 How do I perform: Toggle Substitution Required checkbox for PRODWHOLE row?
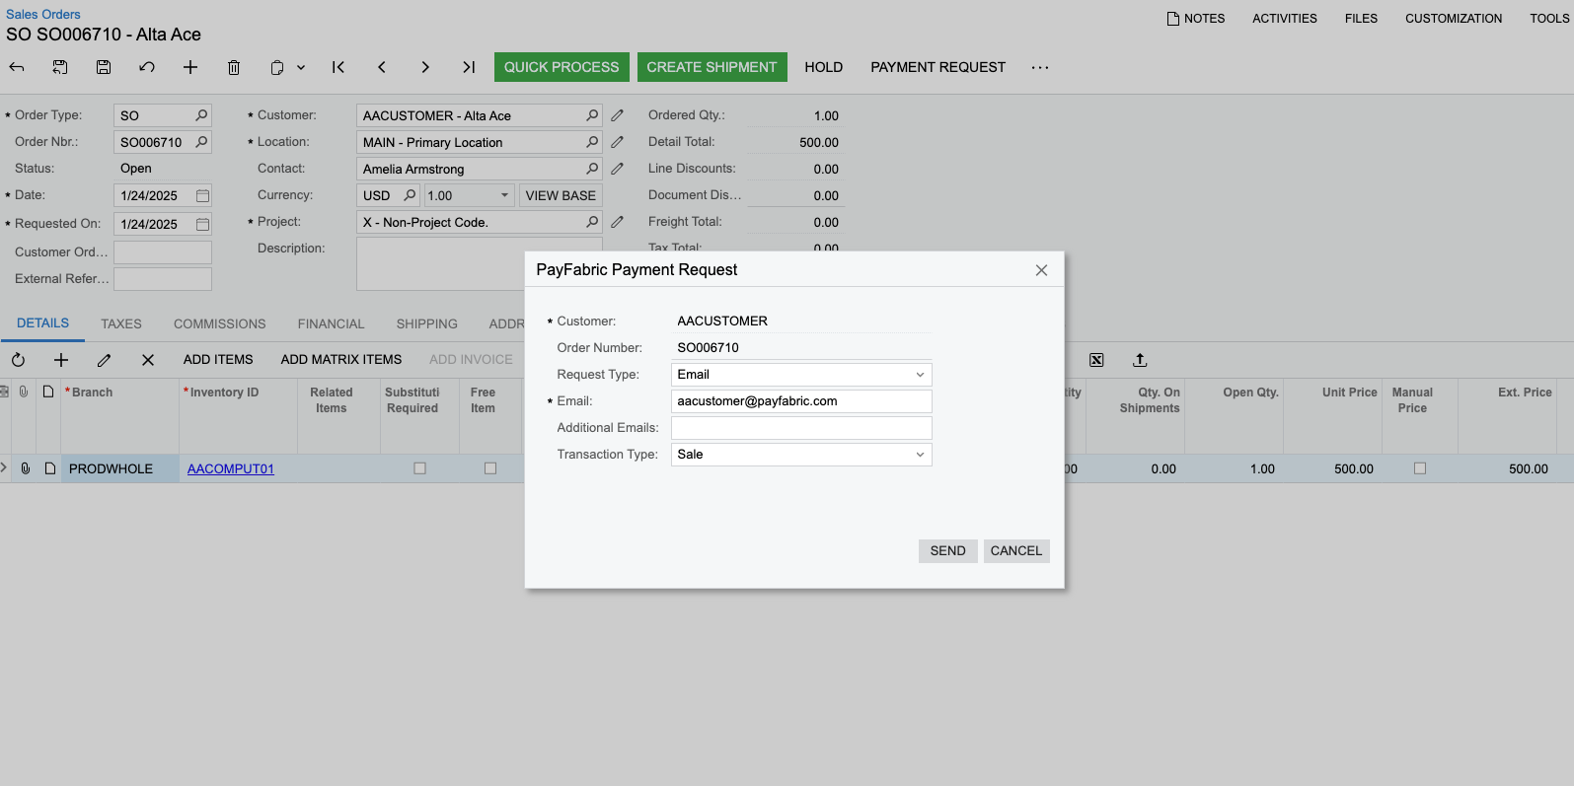[419, 468]
